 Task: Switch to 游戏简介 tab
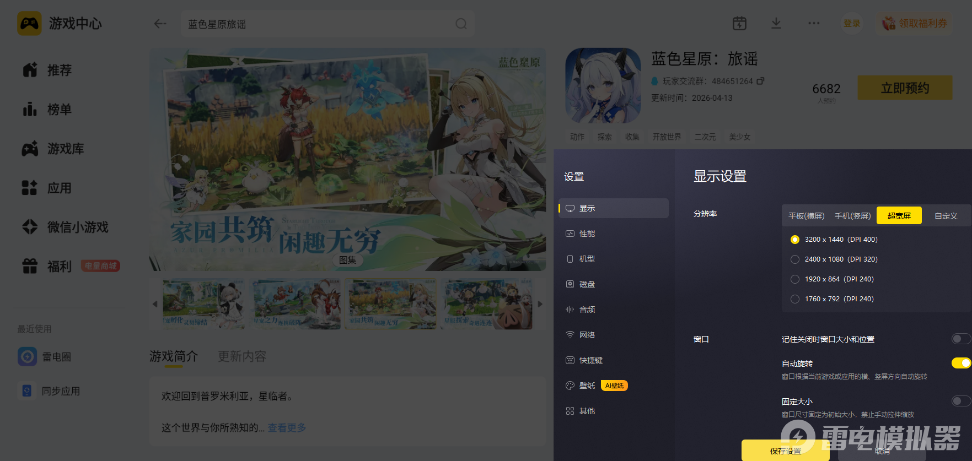174,356
